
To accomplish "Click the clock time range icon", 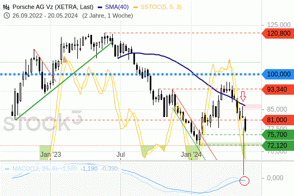I will pos(7,16).
